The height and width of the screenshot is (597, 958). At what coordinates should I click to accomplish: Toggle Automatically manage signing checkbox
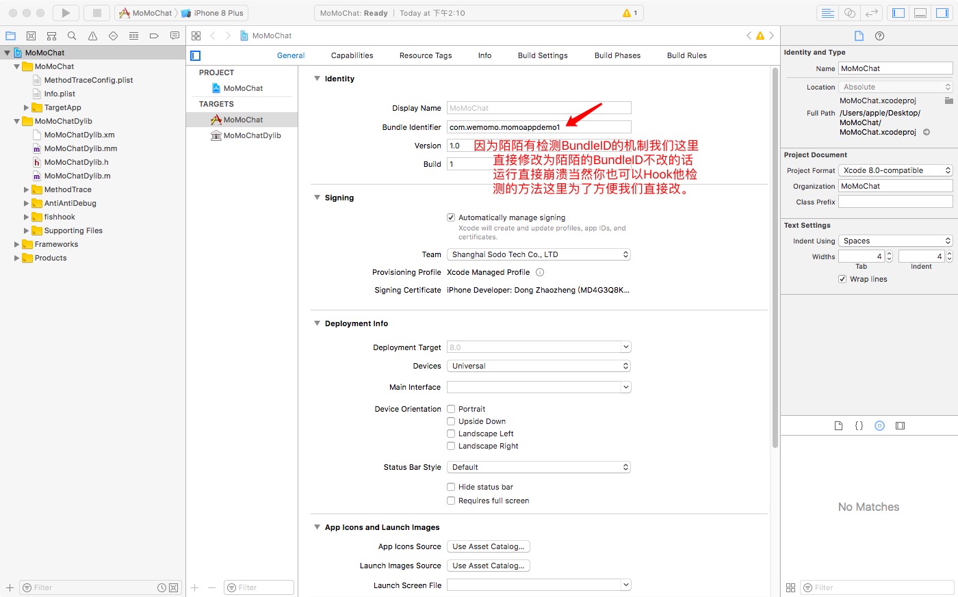pyautogui.click(x=451, y=217)
